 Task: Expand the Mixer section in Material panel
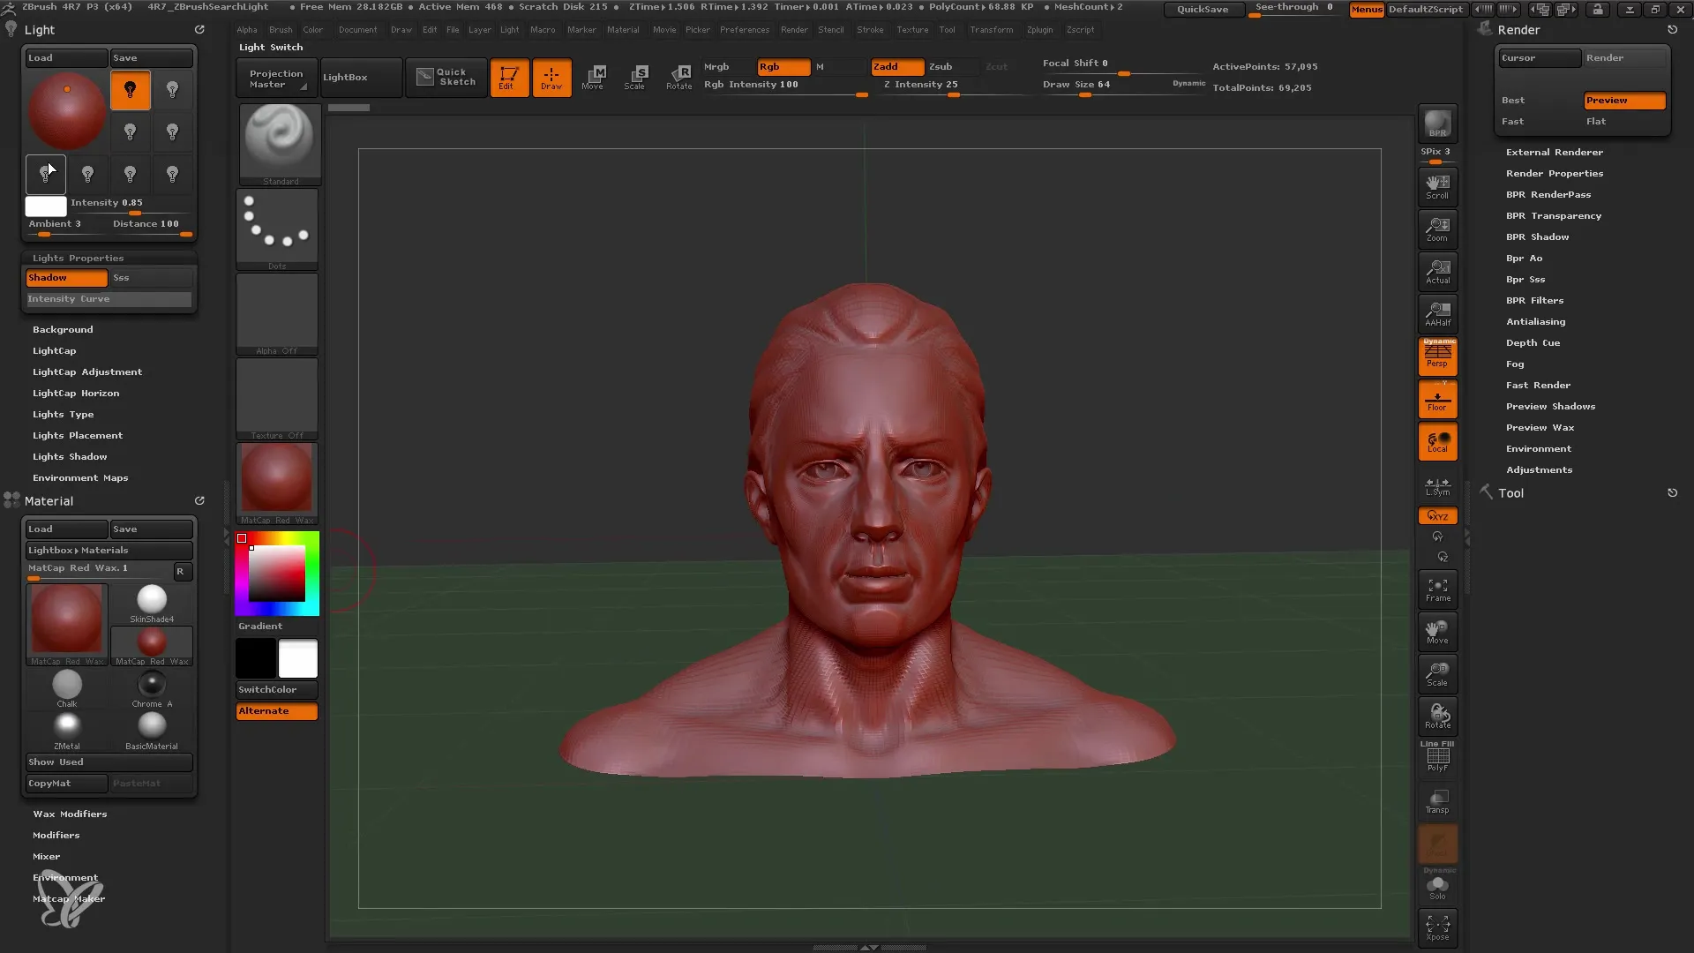coord(47,857)
